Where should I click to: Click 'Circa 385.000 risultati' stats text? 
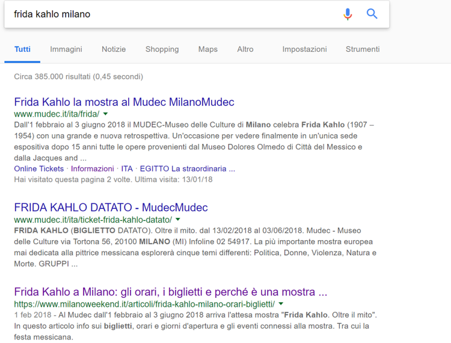(x=79, y=76)
